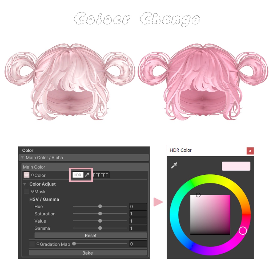This screenshot has height=273, width=273.
Task: Close the HDR Color window
Action: point(250,151)
